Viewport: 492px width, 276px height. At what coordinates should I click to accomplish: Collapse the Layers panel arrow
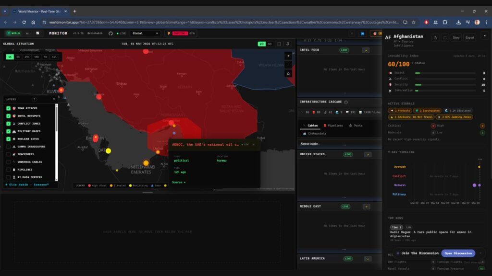[54, 99]
